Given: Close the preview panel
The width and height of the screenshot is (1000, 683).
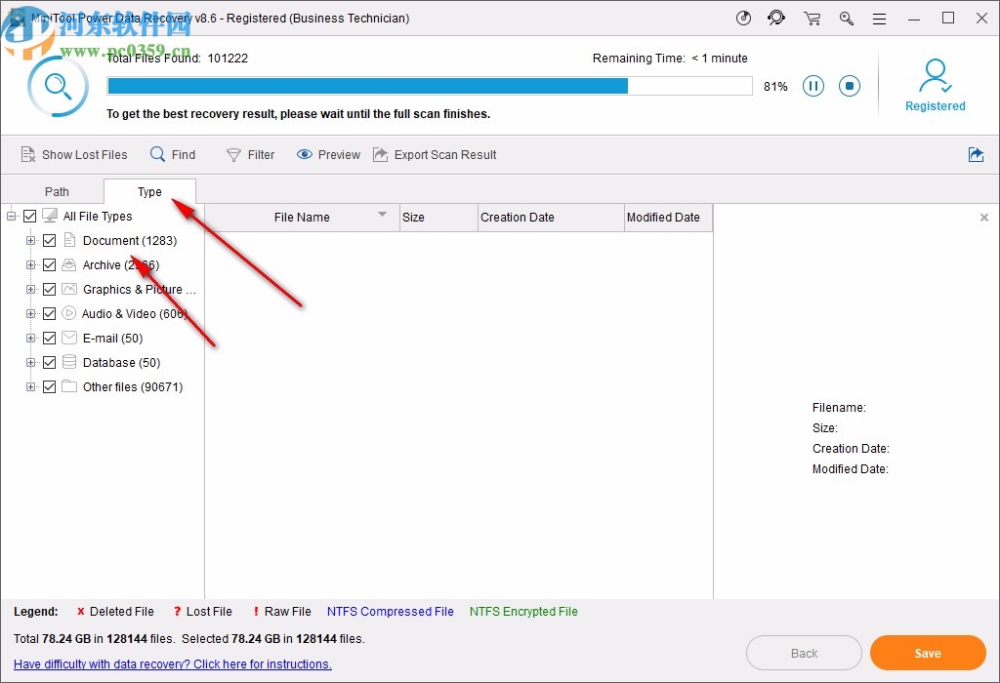Looking at the screenshot, I should pos(984,218).
